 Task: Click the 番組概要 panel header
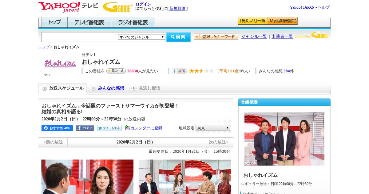284,102
